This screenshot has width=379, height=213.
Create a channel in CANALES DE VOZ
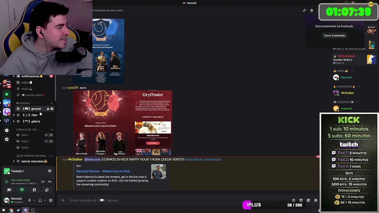point(52,130)
